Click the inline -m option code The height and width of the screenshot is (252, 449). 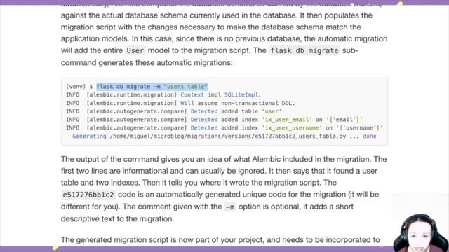tap(230, 207)
